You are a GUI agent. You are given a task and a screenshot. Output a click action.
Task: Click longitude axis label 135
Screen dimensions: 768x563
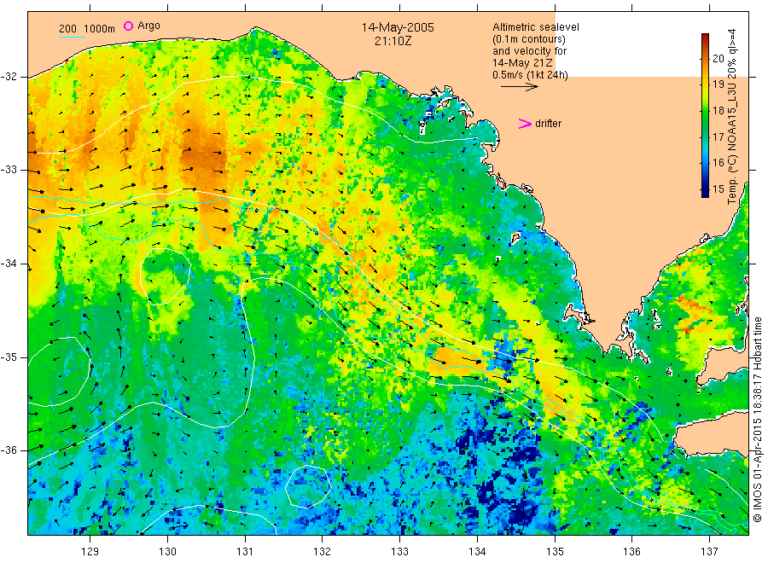(x=555, y=552)
